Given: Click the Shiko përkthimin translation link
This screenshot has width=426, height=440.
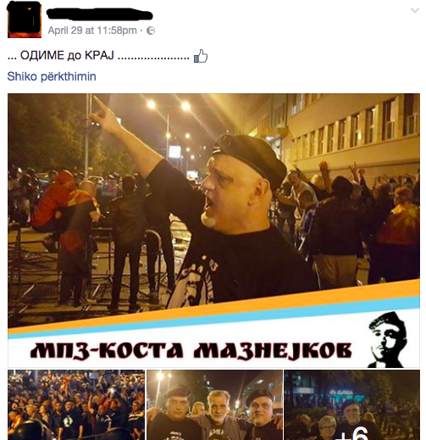Looking at the screenshot, I should (x=52, y=76).
